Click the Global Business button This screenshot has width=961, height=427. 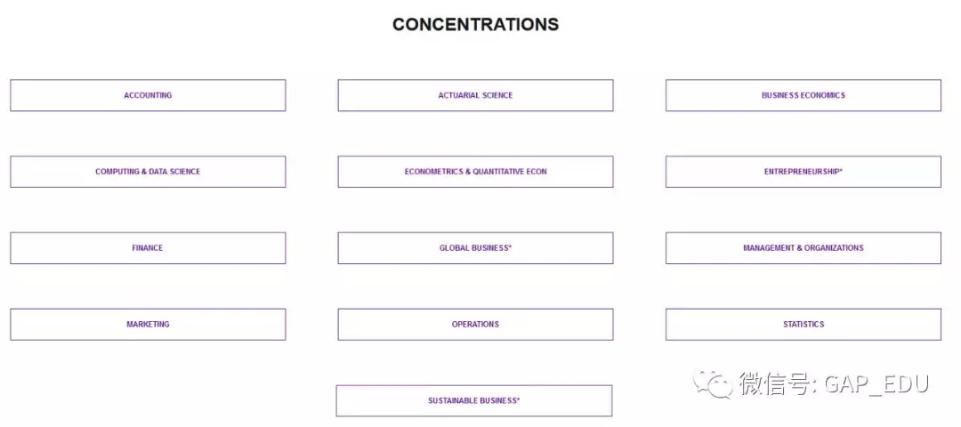pyautogui.click(x=475, y=248)
